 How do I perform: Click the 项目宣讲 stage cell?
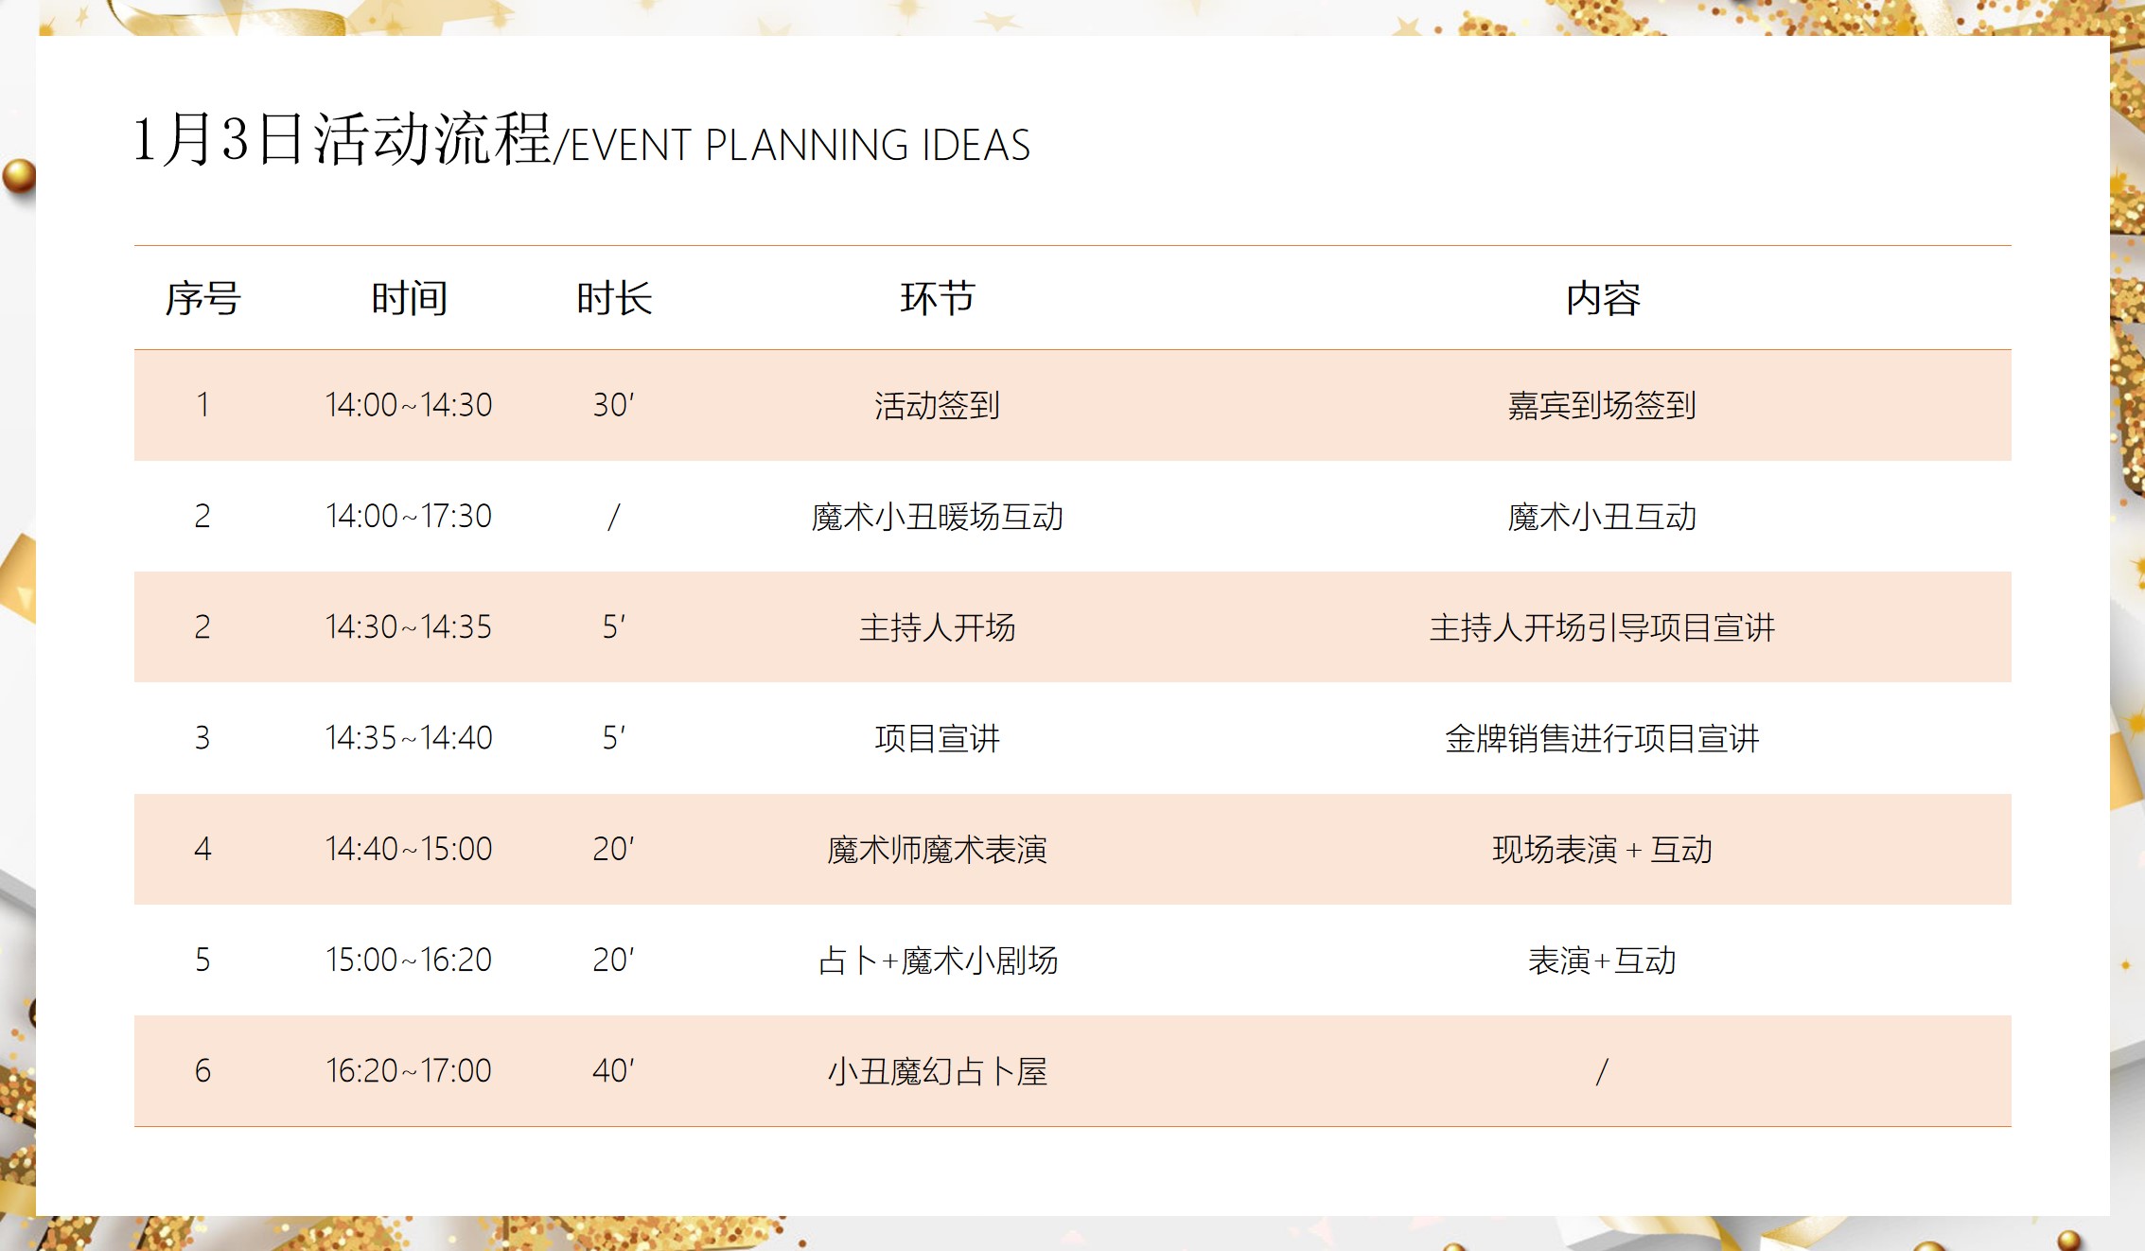tap(937, 737)
